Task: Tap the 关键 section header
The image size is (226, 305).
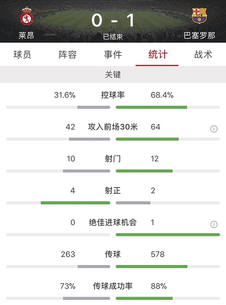Action: [x=113, y=75]
